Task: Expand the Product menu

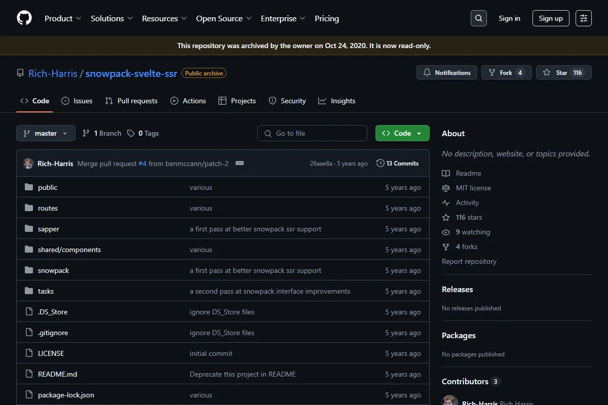Action: (x=63, y=18)
